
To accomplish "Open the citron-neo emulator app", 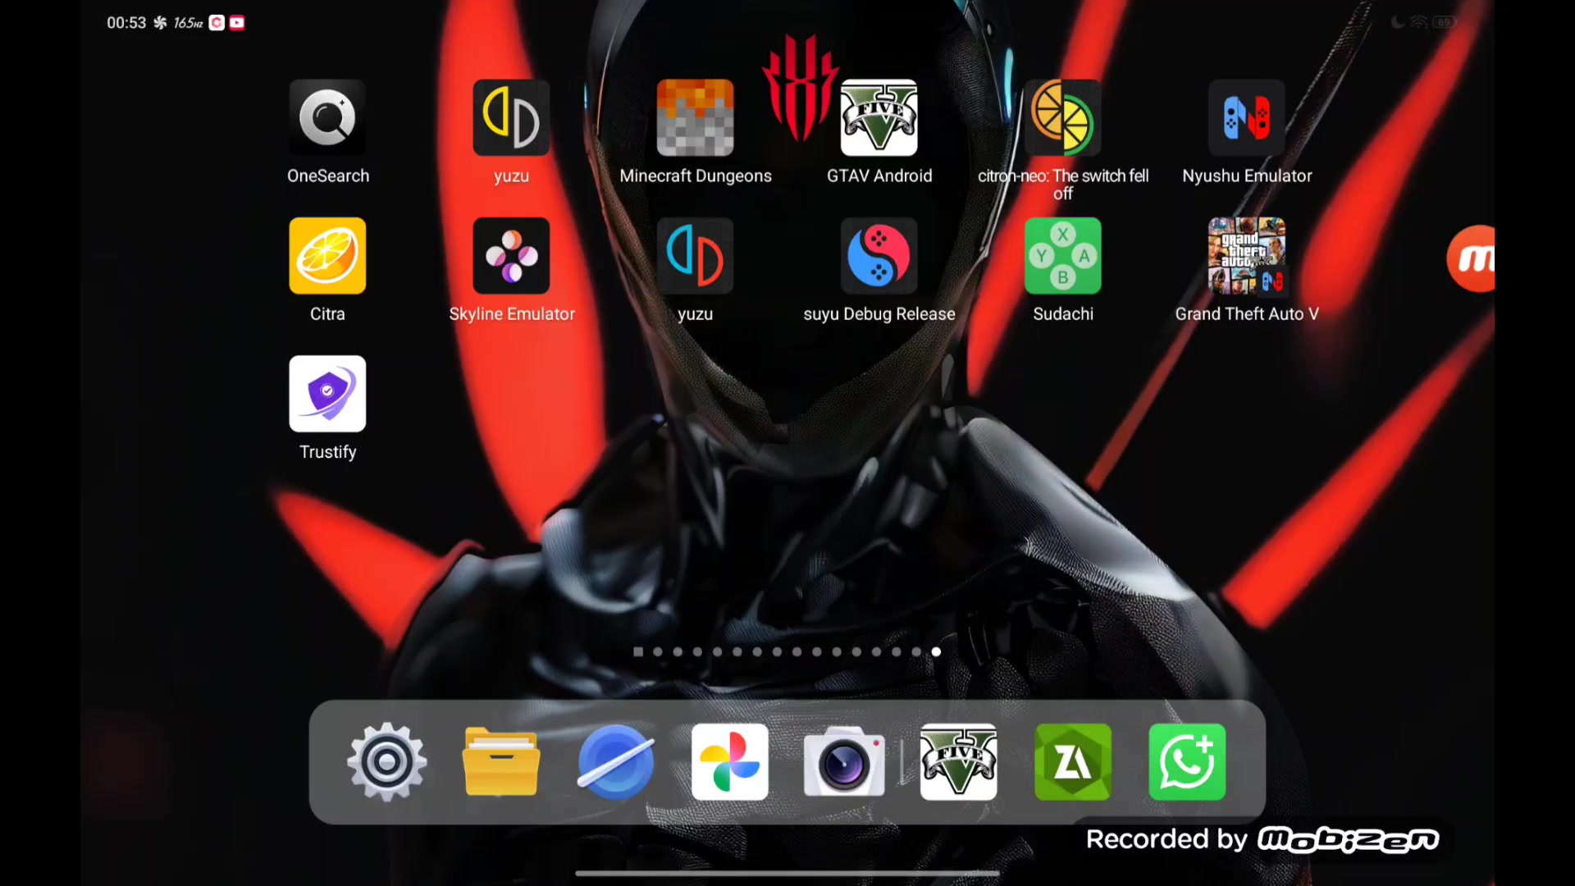I will pyautogui.click(x=1062, y=118).
